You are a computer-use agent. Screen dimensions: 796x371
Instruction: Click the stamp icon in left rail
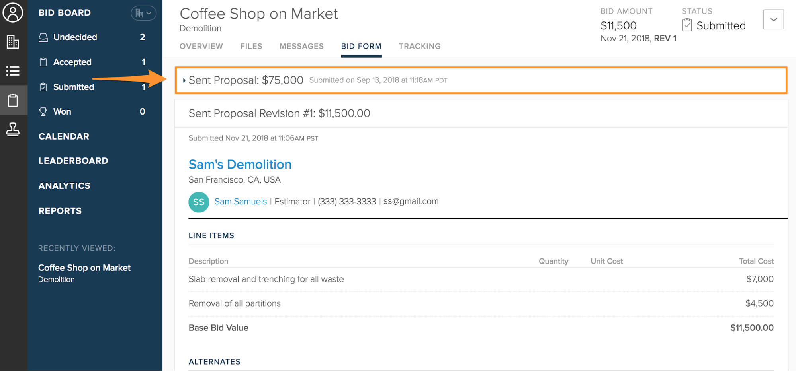pos(13,129)
